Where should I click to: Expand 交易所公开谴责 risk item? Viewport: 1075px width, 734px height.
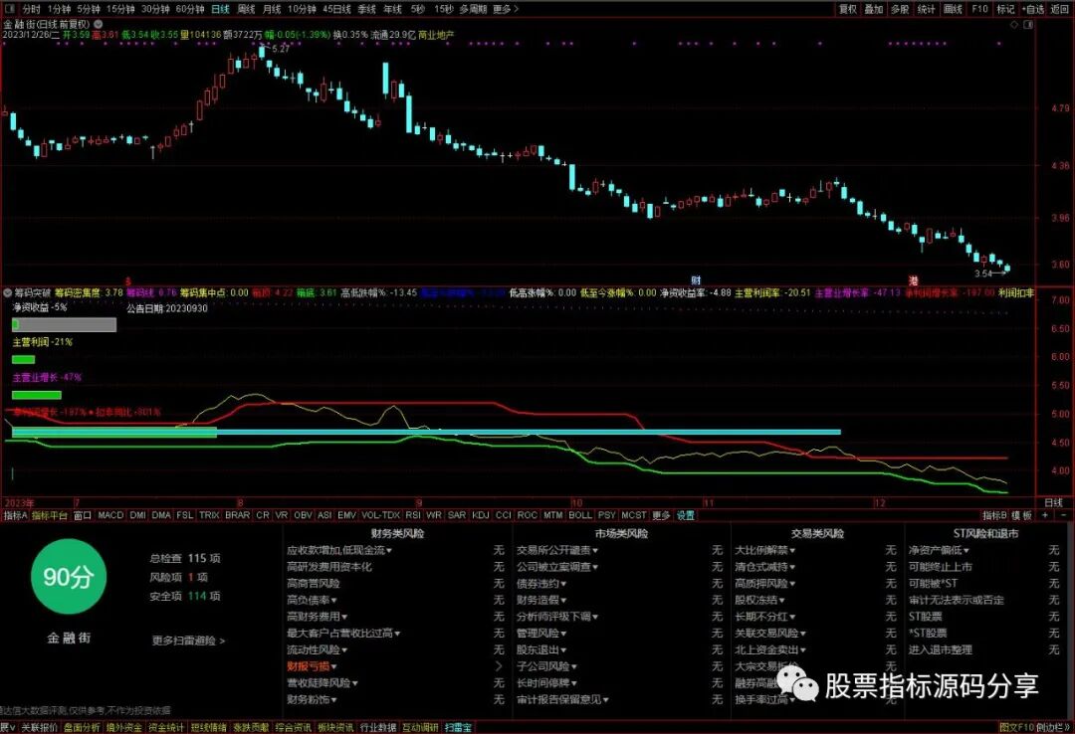pos(557,550)
